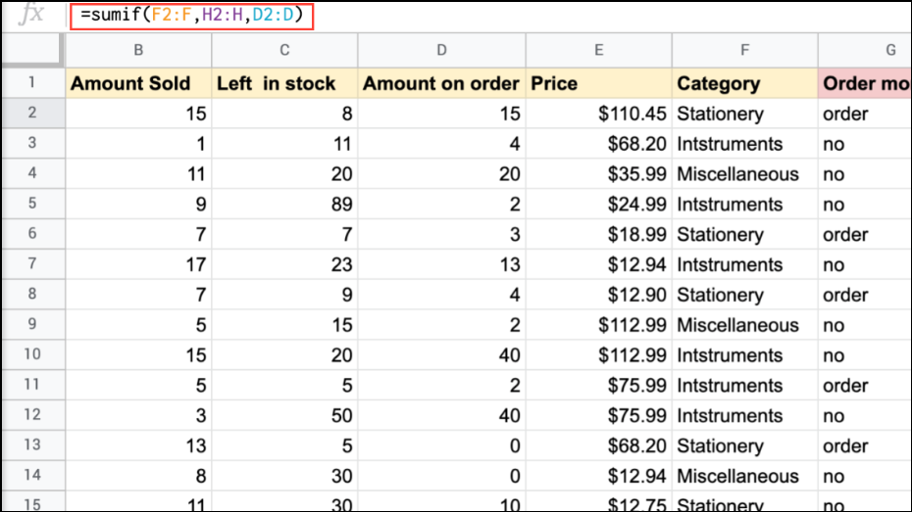Select the Category header cell
This screenshot has height=512, width=912.
744,84
